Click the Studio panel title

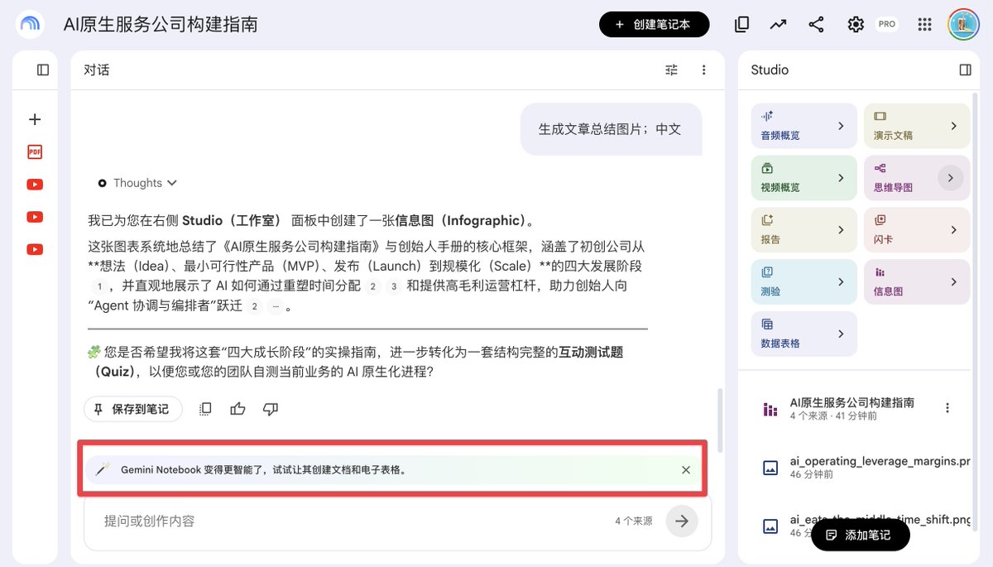(x=770, y=70)
